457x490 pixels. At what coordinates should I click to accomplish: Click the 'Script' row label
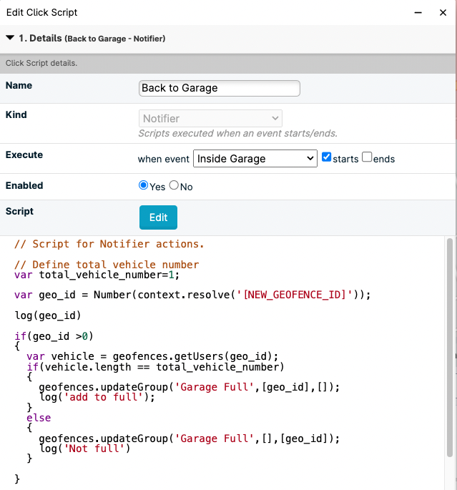pyautogui.click(x=19, y=211)
